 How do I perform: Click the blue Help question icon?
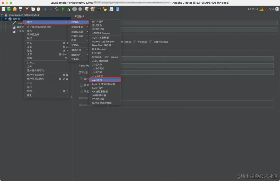[117, 9]
